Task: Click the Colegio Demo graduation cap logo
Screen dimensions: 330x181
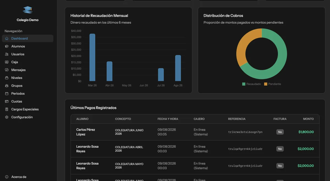Action: (x=28, y=10)
